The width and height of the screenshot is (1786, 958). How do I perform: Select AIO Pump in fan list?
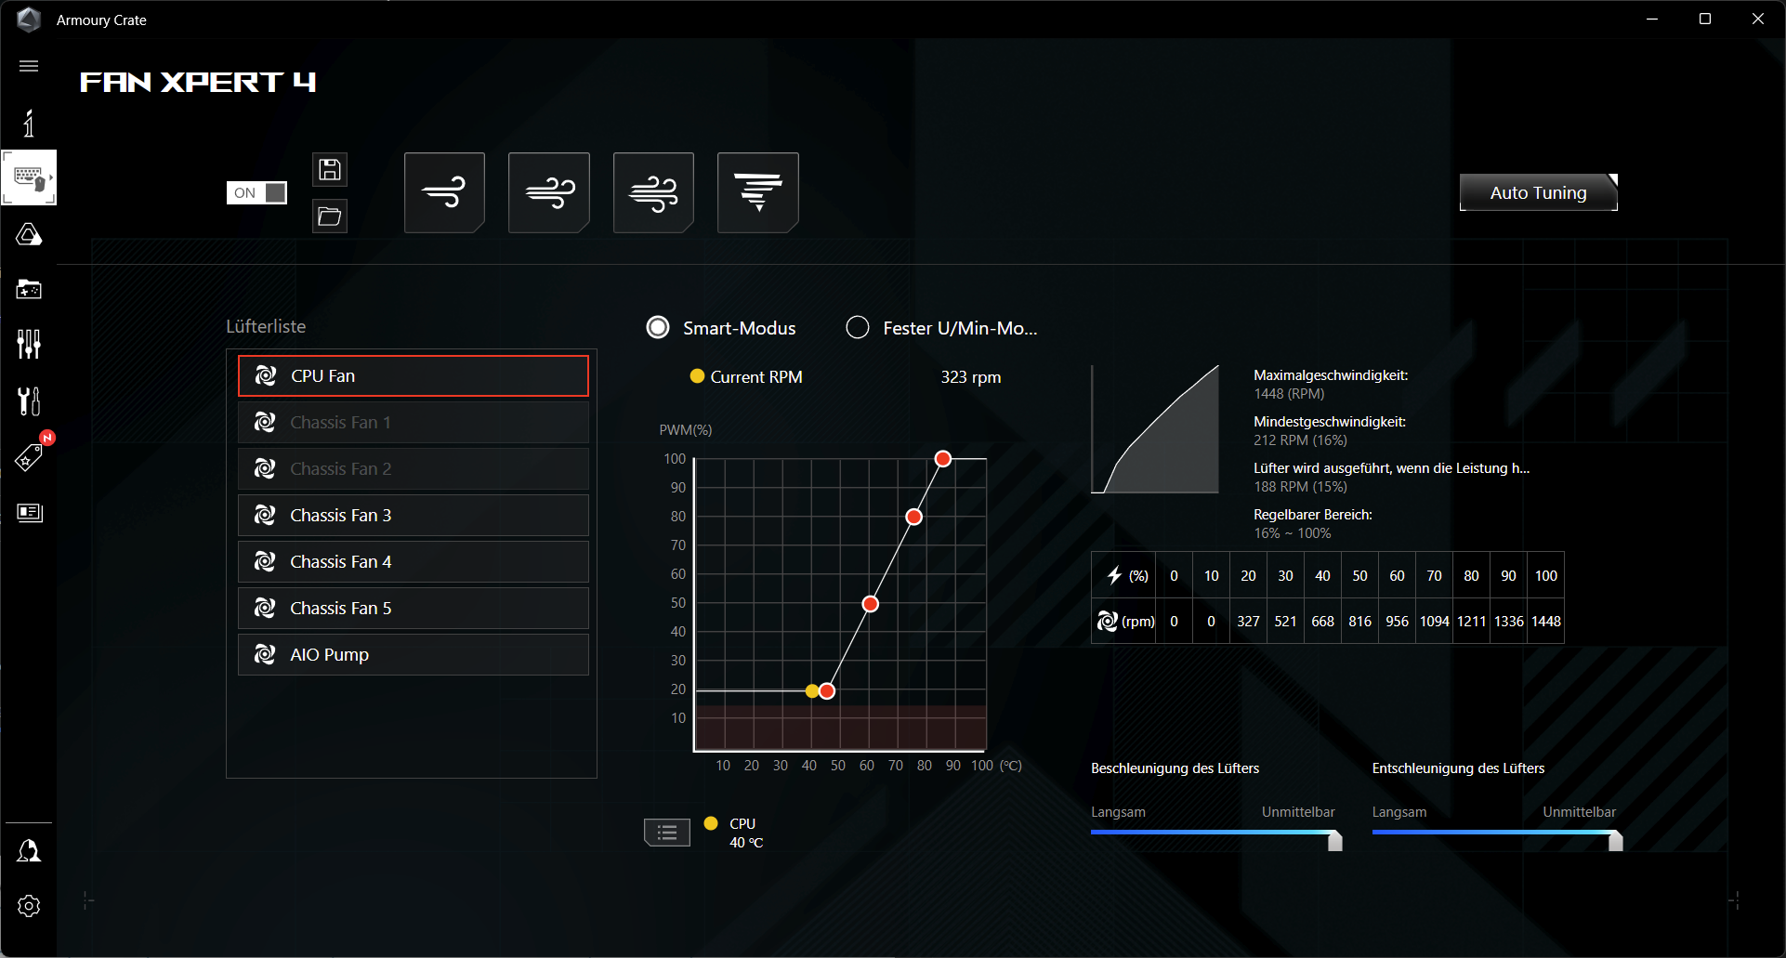coord(414,654)
